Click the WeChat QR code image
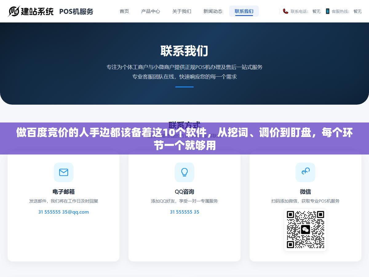This screenshot has width=369, height=277. pos(305,230)
